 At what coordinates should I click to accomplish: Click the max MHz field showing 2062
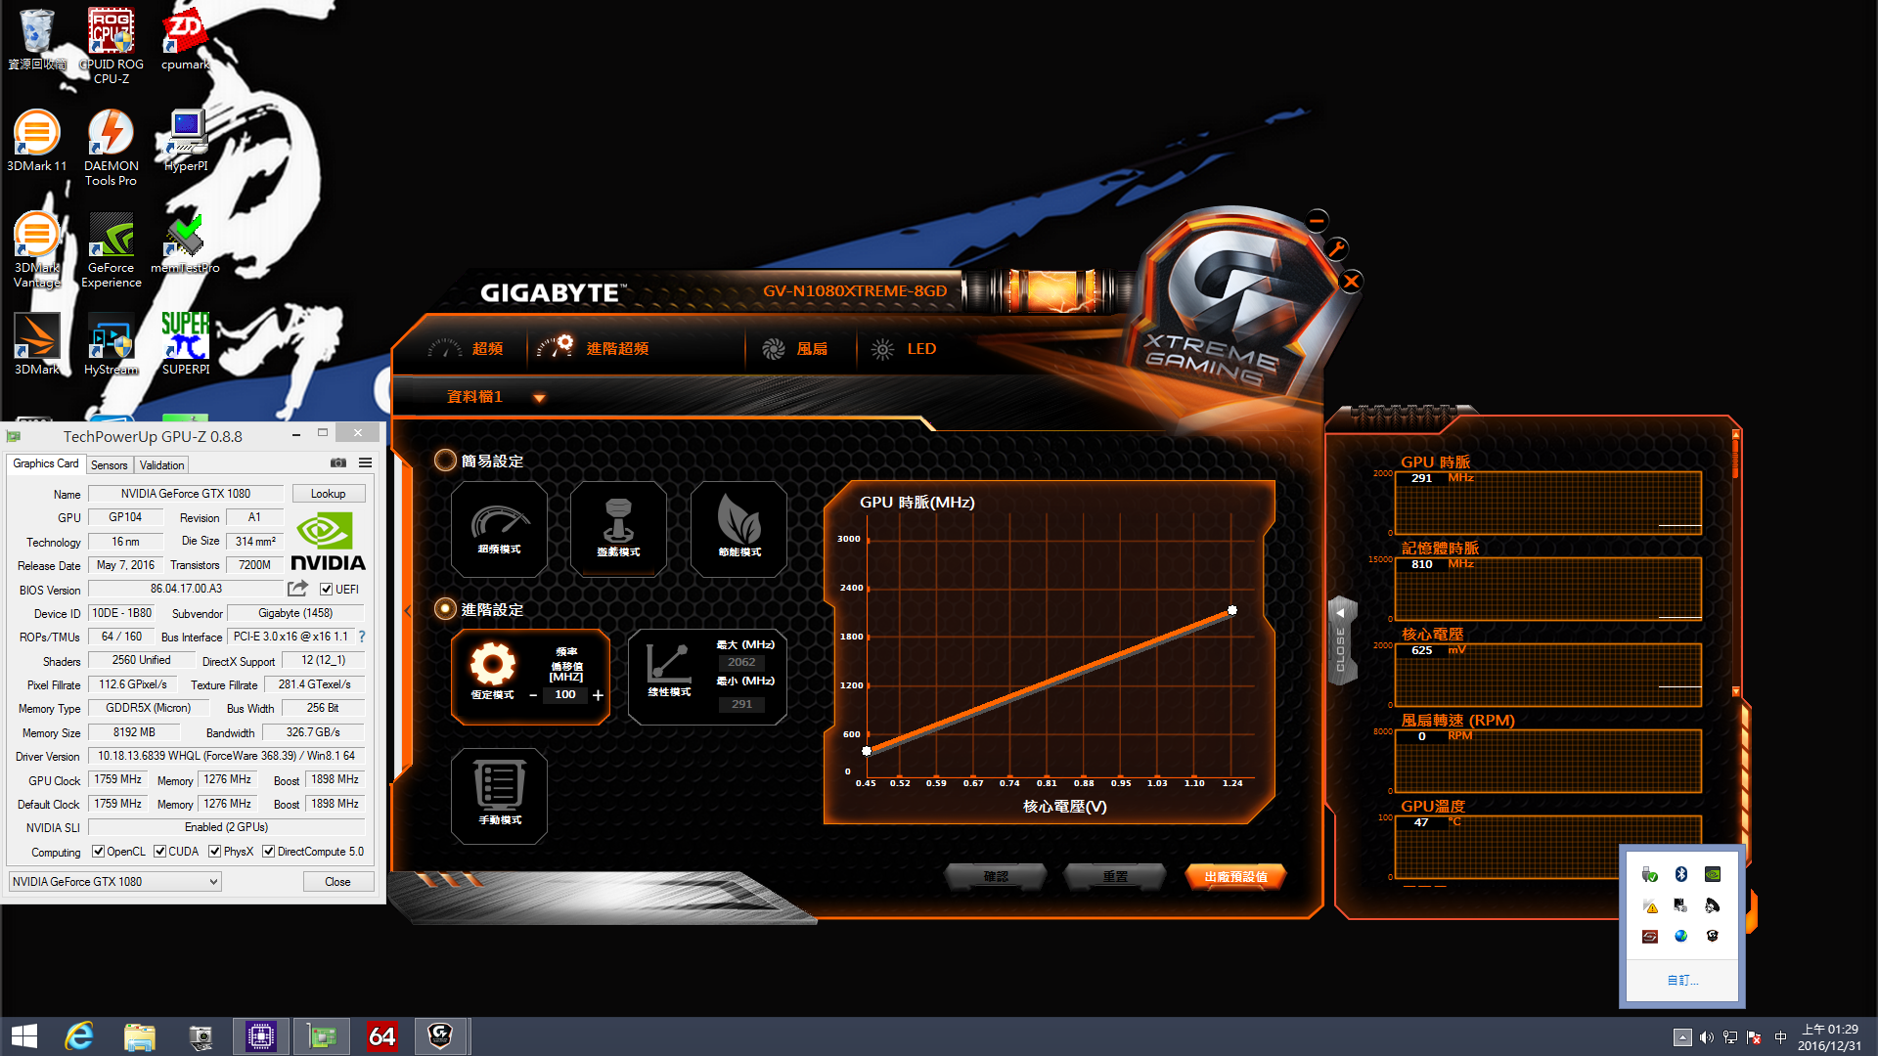(741, 662)
